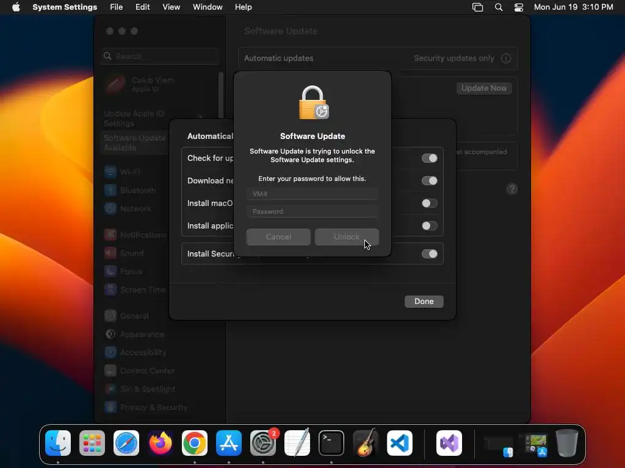The image size is (625, 468).
Task: Open Control Center icon in sidebar
Action: (x=110, y=371)
